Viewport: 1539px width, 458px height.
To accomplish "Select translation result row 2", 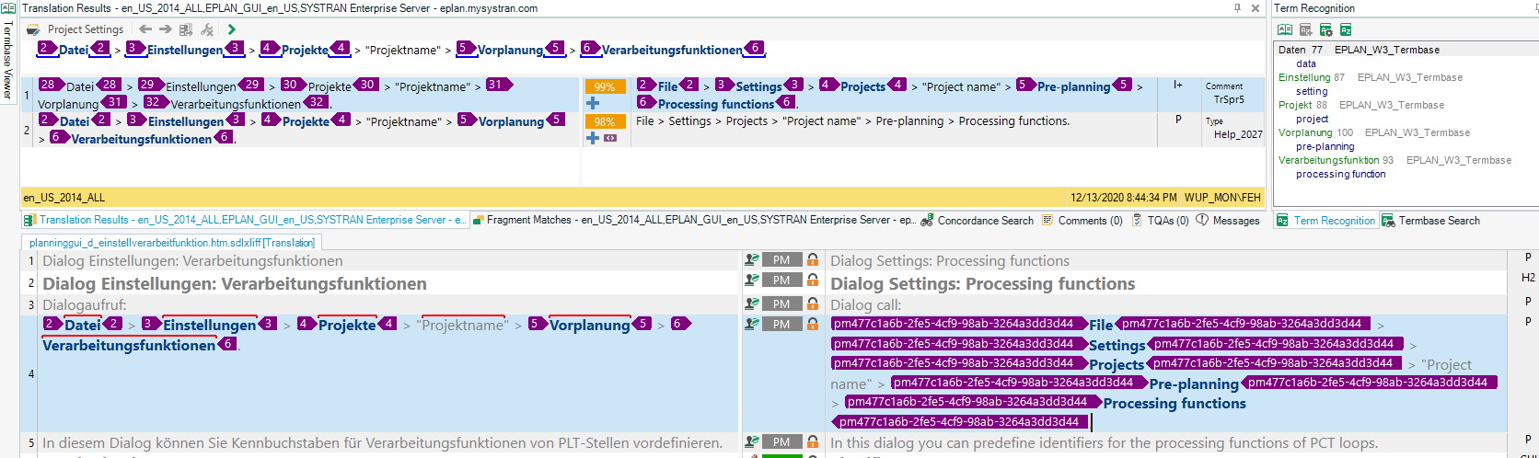I will pos(642,130).
